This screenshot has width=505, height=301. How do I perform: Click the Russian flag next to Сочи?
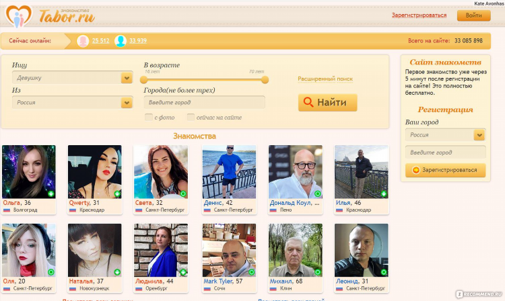(207, 288)
